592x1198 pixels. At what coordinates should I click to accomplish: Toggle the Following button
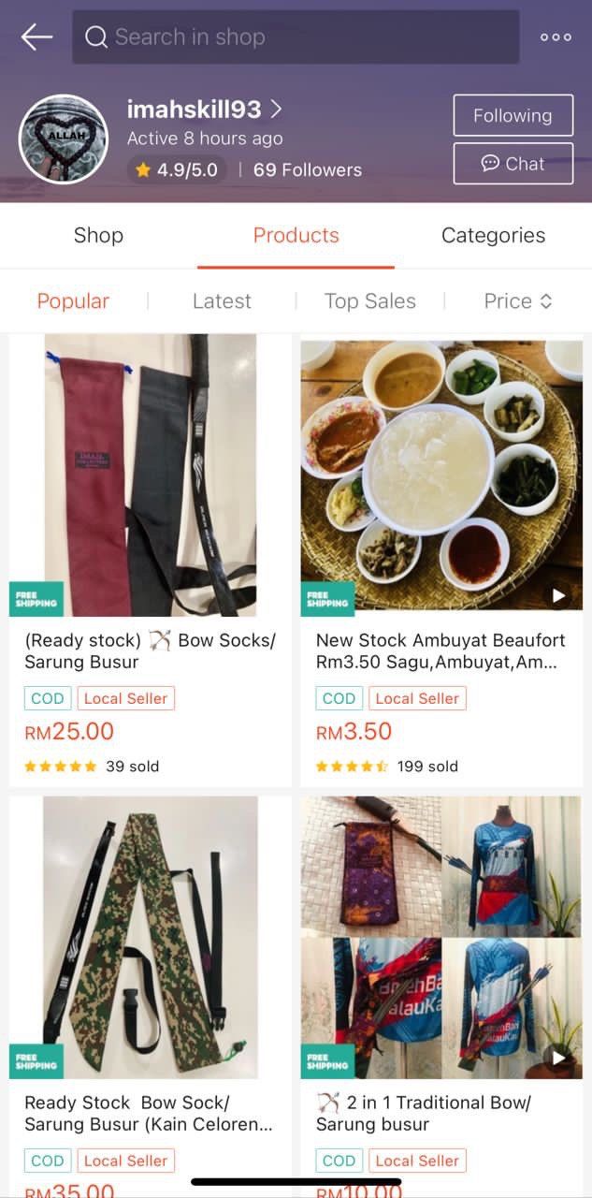[513, 116]
